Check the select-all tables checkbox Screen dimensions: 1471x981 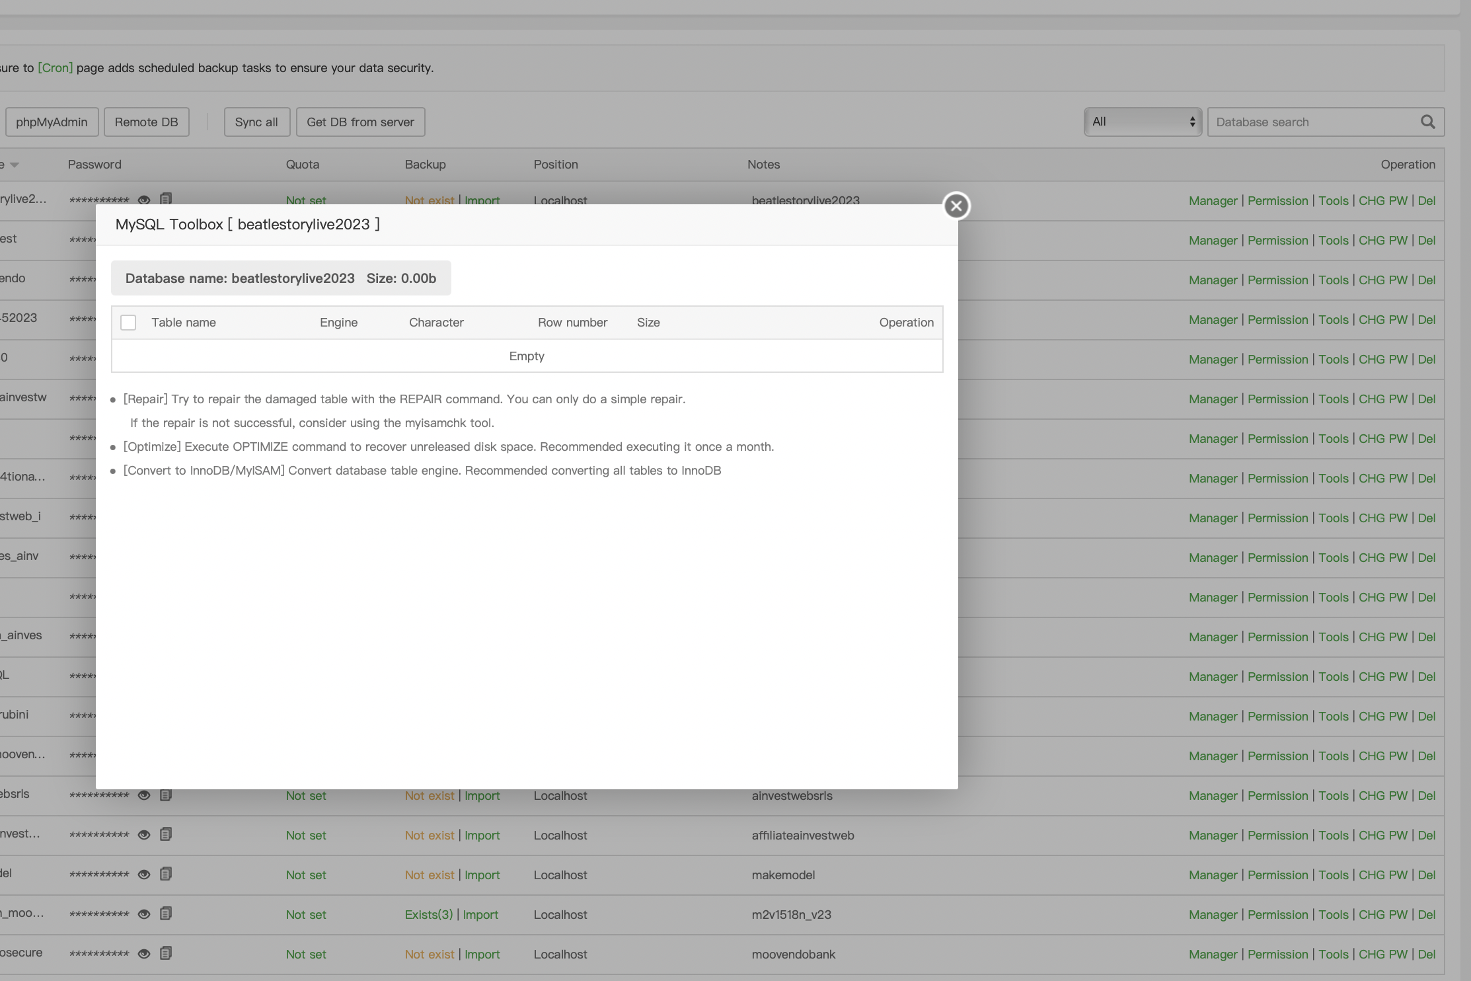click(x=128, y=323)
